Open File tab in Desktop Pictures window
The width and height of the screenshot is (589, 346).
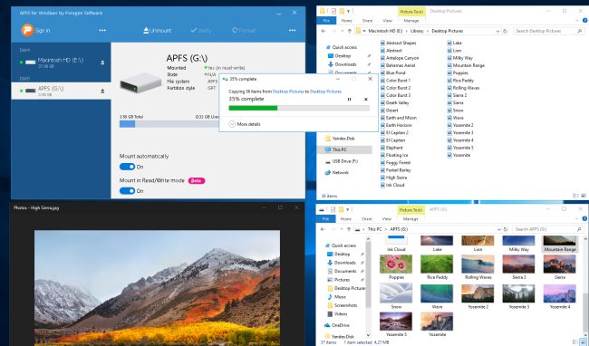tap(326, 21)
